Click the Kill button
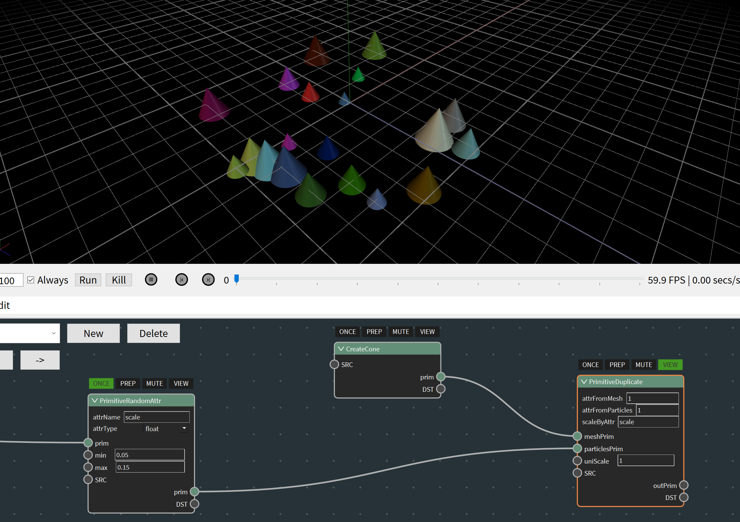This screenshot has height=522, width=740. [x=119, y=280]
